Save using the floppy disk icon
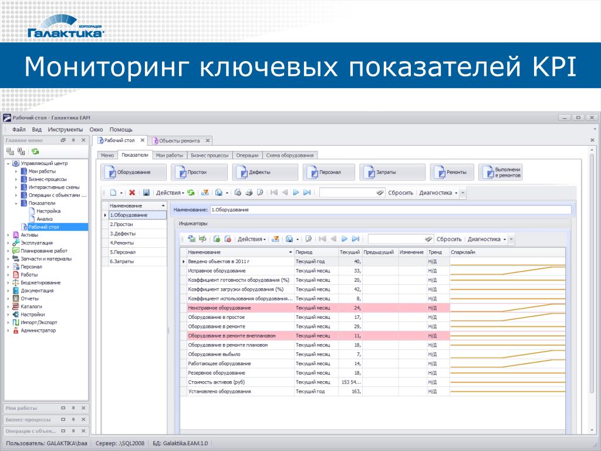 pyautogui.click(x=146, y=193)
